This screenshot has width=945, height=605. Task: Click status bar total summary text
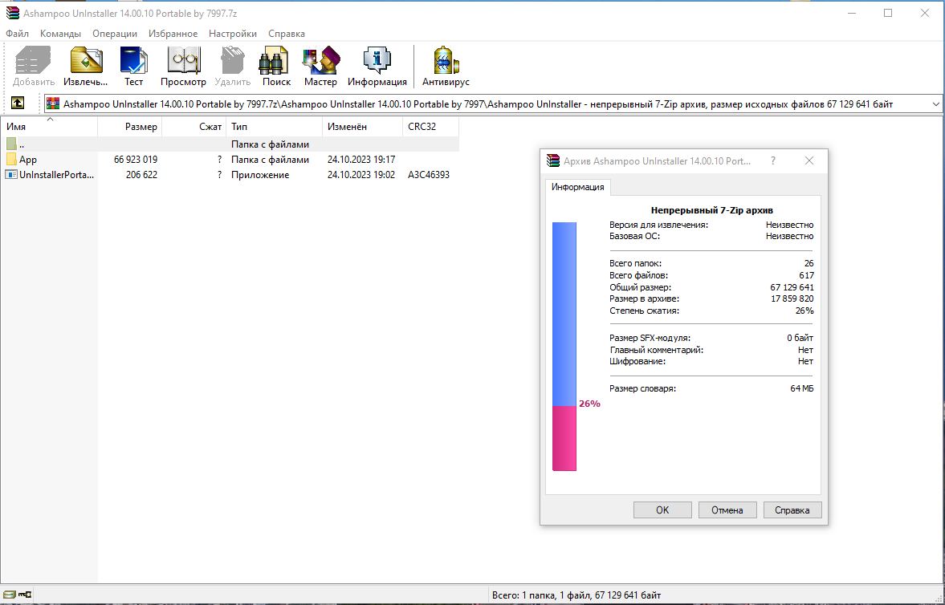[x=576, y=595]
